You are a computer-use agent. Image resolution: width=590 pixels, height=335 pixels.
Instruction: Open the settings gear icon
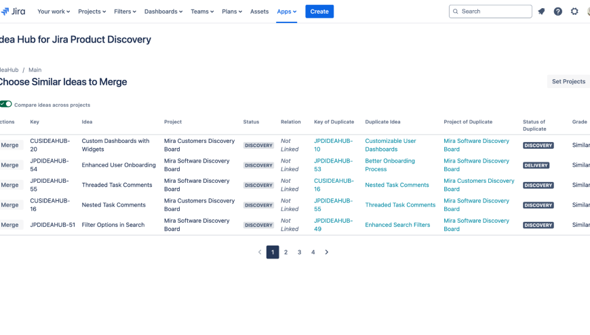574,12
